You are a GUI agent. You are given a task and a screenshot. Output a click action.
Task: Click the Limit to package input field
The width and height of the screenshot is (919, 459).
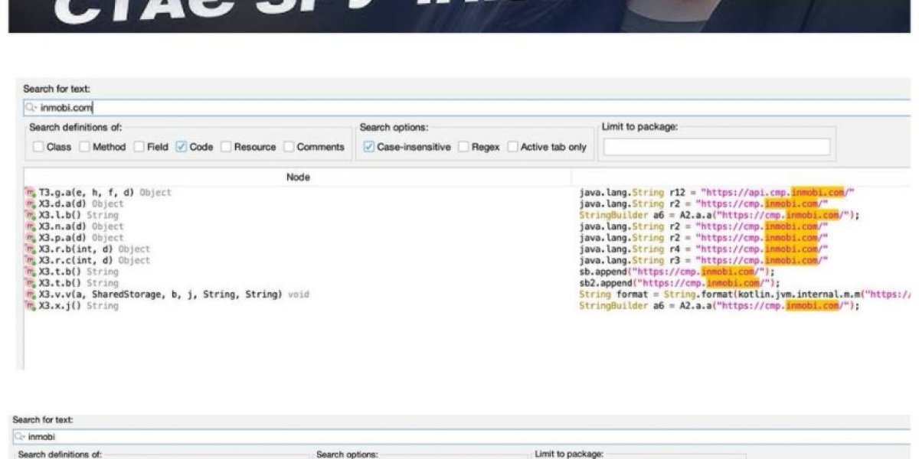tap(717, 147)
